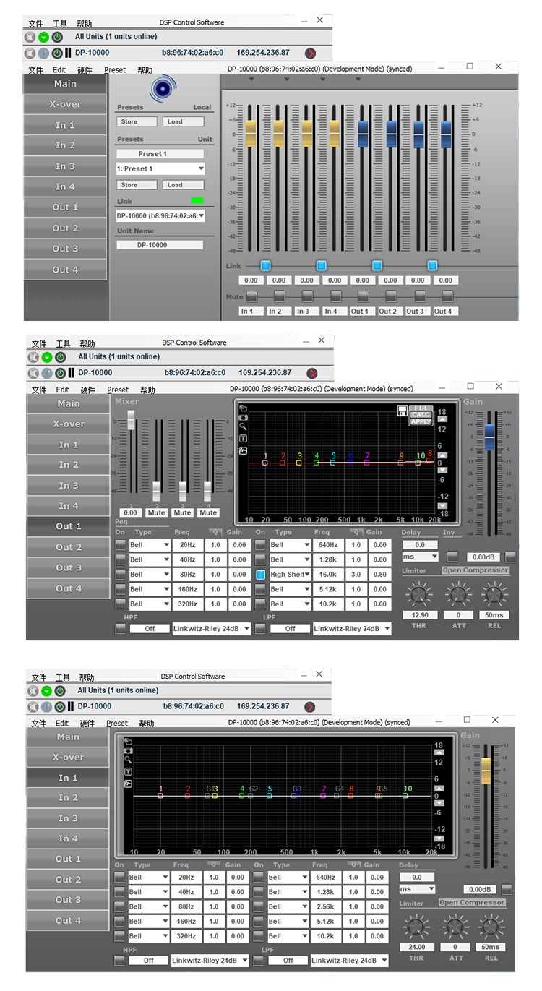Click the FIR button in Out 1 EQ graph
The height and width of the screenshot is (991, 542).
click(421, 408)
